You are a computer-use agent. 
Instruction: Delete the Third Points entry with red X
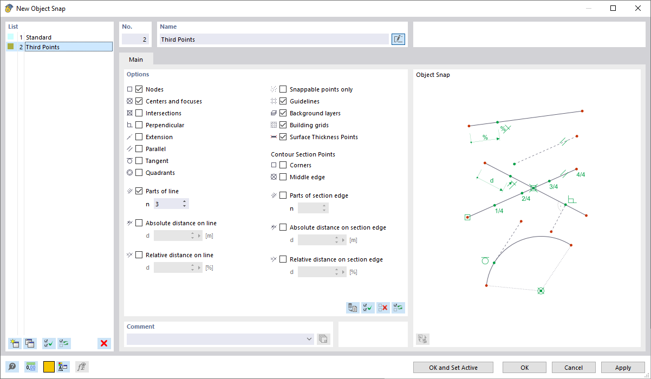click(x=104, y=343)
